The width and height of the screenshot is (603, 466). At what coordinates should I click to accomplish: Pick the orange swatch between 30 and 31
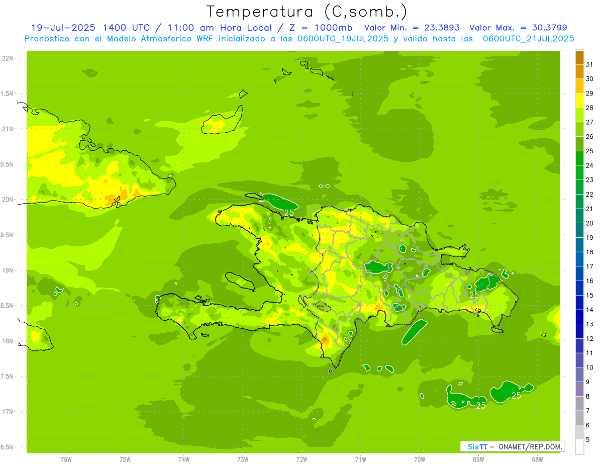click(579, 71)
